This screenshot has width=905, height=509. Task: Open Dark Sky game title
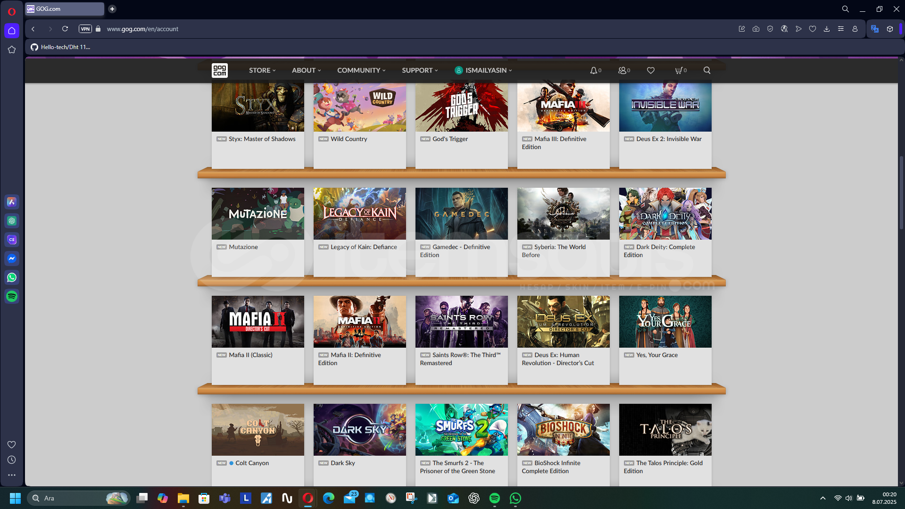(x=343, y=463)
